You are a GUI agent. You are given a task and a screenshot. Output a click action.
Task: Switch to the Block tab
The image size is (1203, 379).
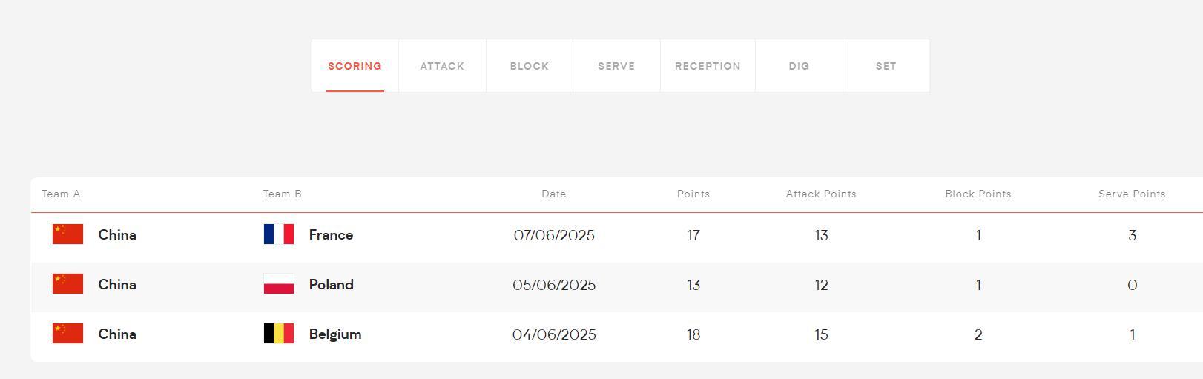coord(530,66)
